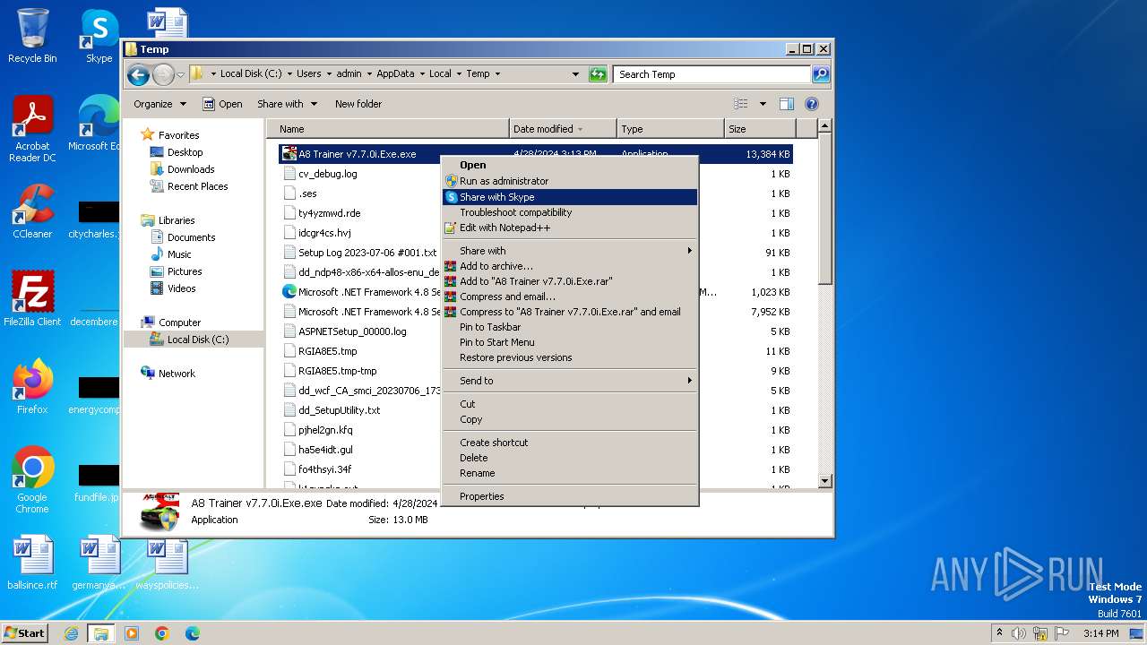This screenshot has height=645, width=1147.
Task: Launch CCleaner desktop icon
Action: point(32,211)
